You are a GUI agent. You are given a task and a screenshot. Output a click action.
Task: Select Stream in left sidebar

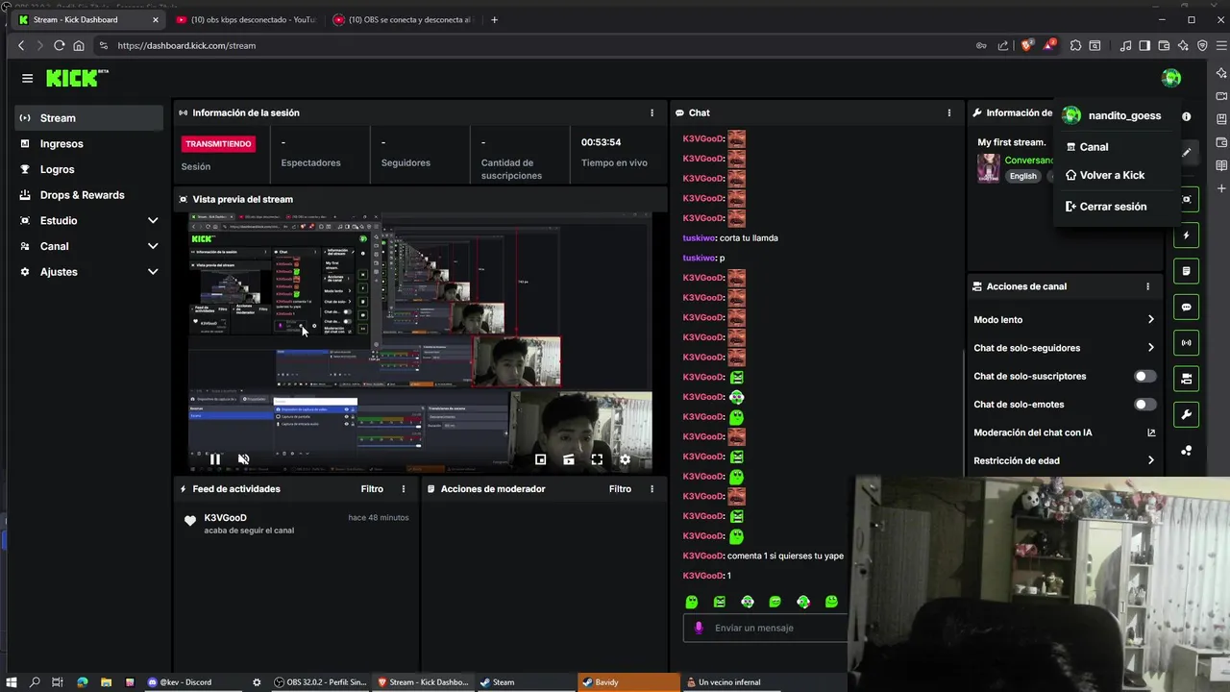(89, 118)
